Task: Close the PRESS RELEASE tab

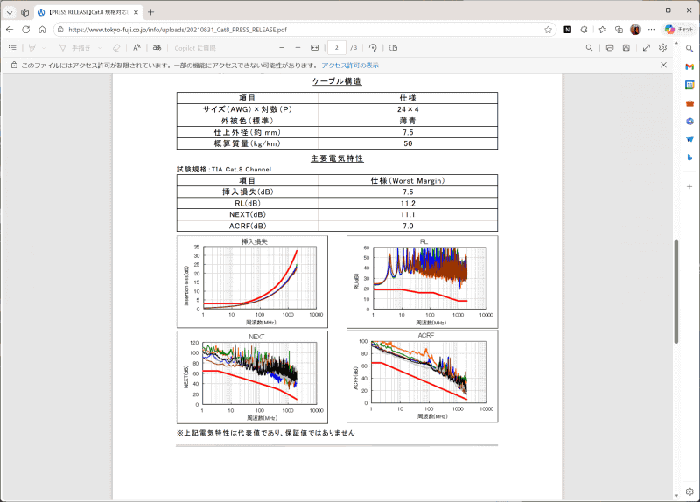Action: coord(136,12)
